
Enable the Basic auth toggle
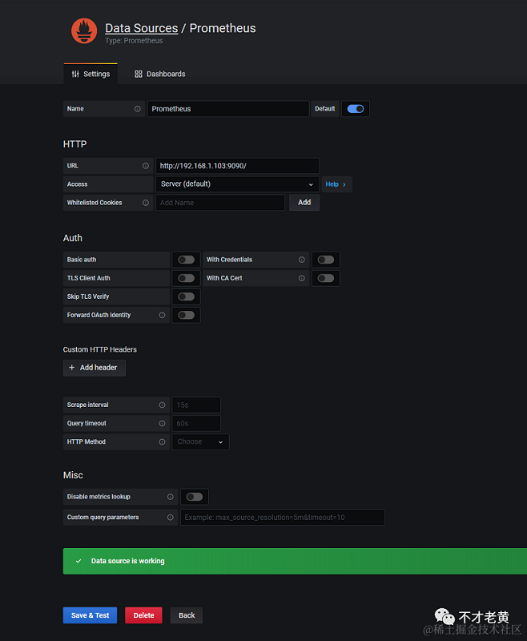pos(187,260)
